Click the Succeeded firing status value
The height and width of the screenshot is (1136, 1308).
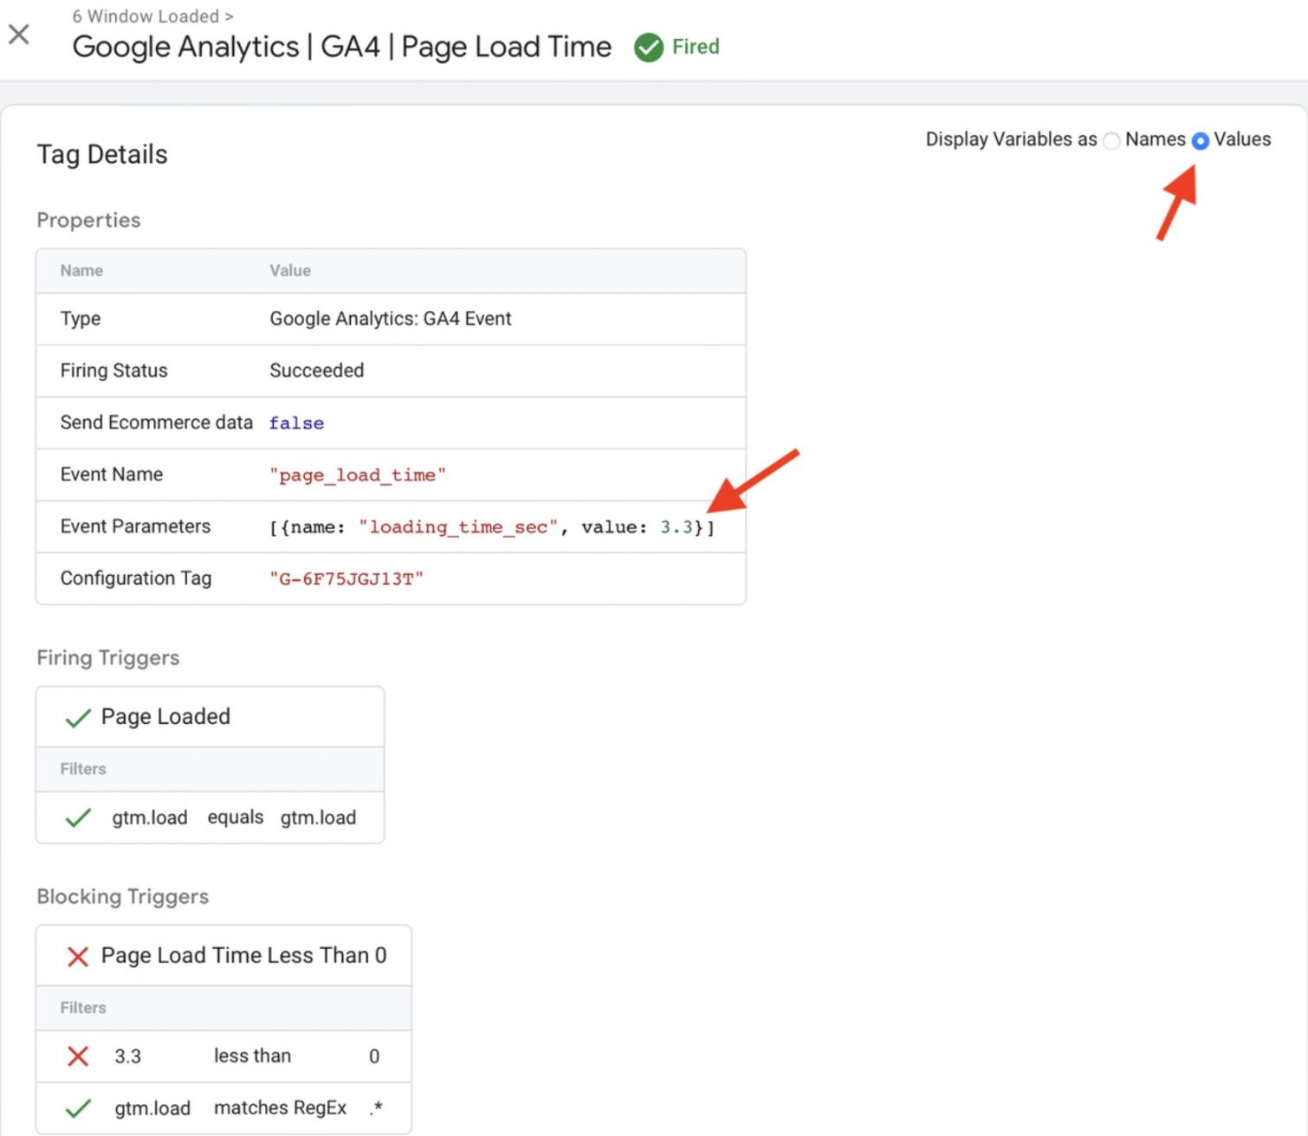click(316, 371)
